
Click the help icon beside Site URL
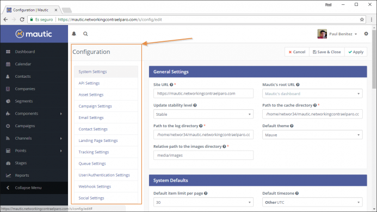coord(171,85)
